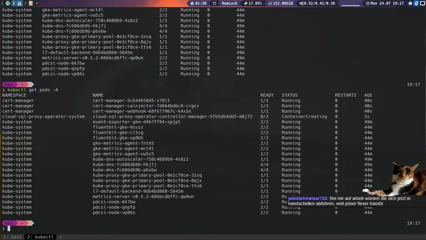Switch to workspace 3 in top bar

click(26, 3)
